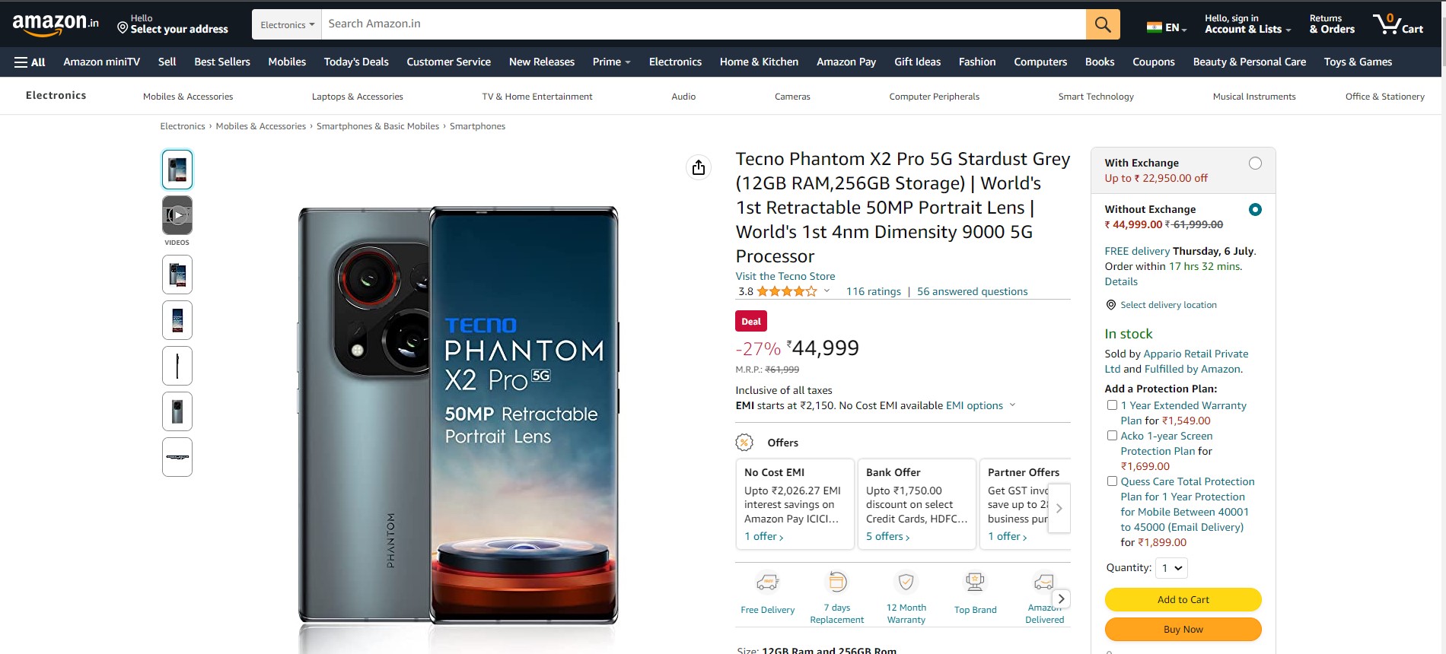This screenshot has height=654, width=1446.
Task: Click the Add to Cart button
Action: (x=1183, y=600)
